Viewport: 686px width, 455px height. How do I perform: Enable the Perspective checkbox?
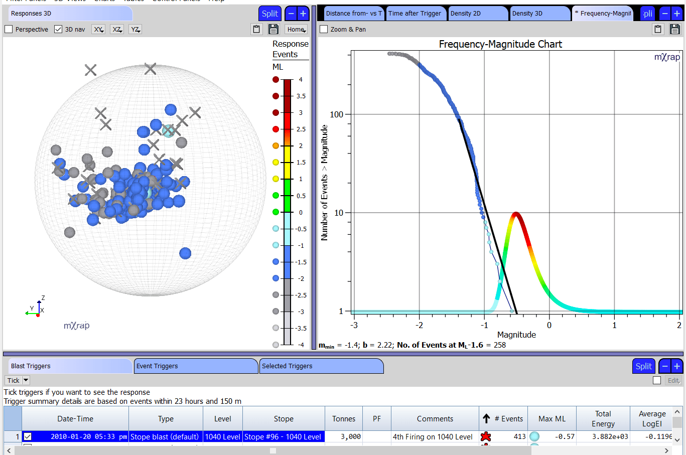click(x=9, y=30)
